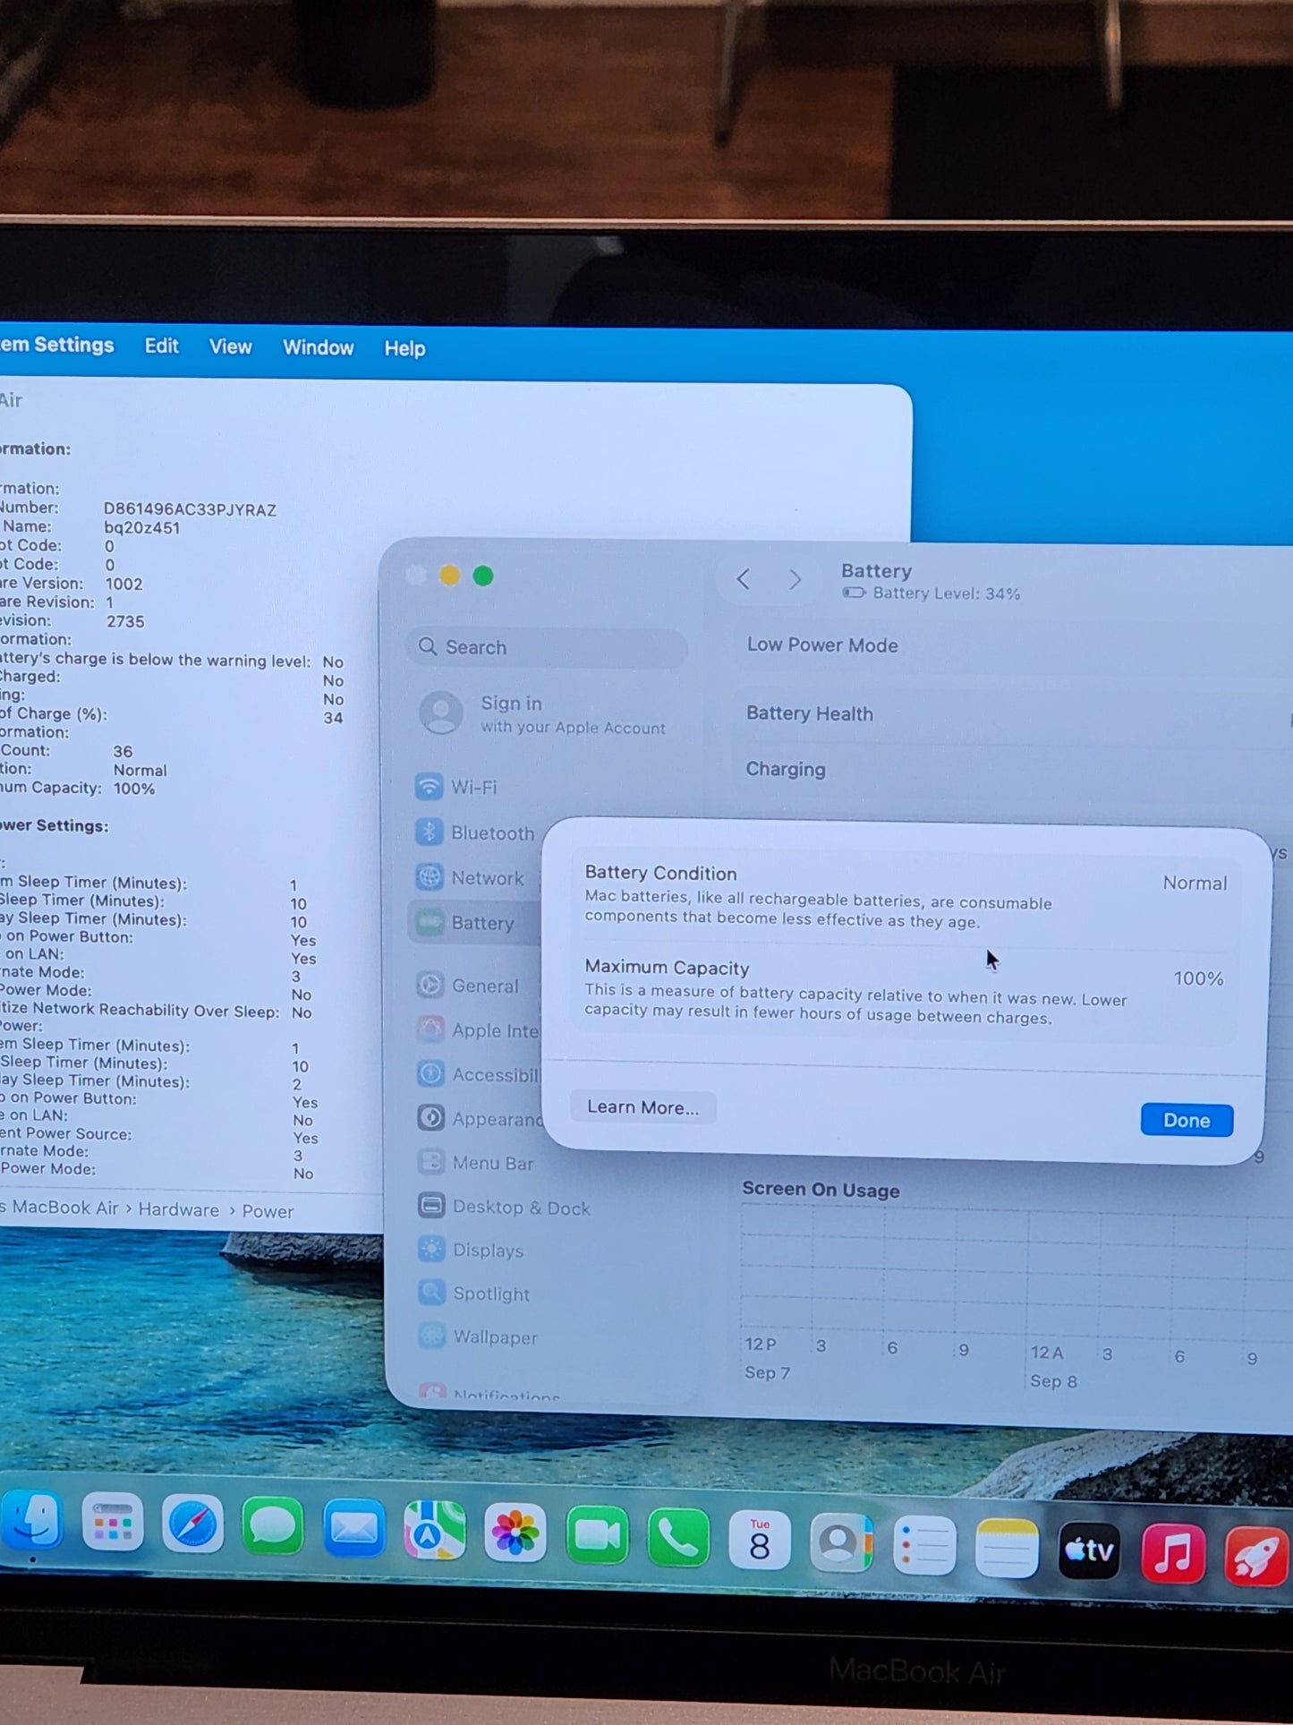
Task: Click serial value D861496AC33PJYRAZ
Action: pos(190,509)
